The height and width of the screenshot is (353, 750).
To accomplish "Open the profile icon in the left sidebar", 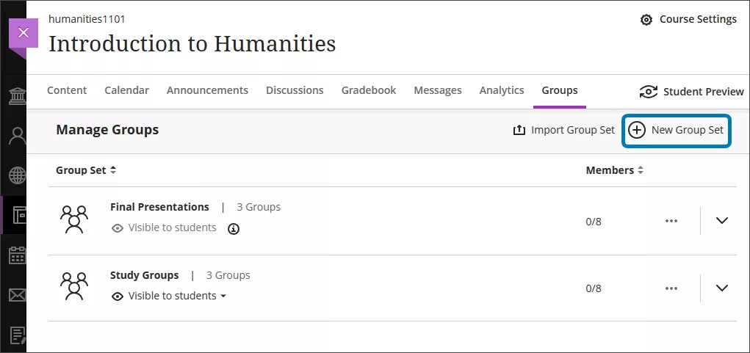I will pos(16,136).
